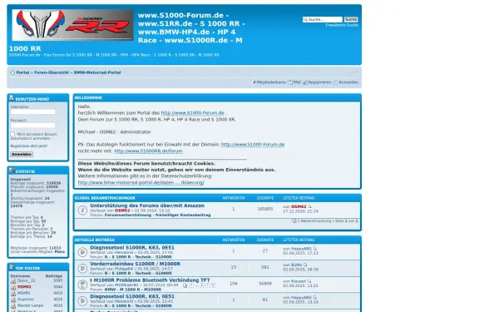Screen dimensions: 499x312
Task: Click topic icon of Vorderradeinbau S1000R / M1000R
Action: point(82,269)
